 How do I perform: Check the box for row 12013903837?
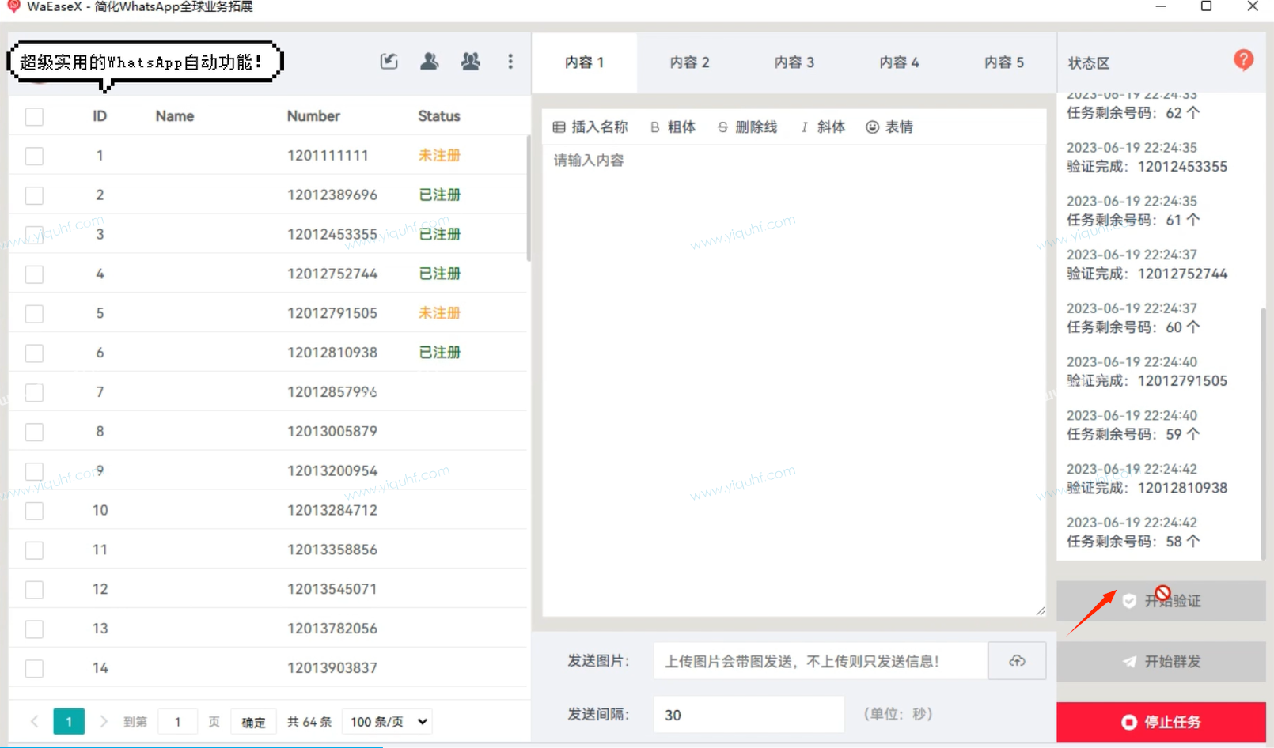(x=34, y=669)
